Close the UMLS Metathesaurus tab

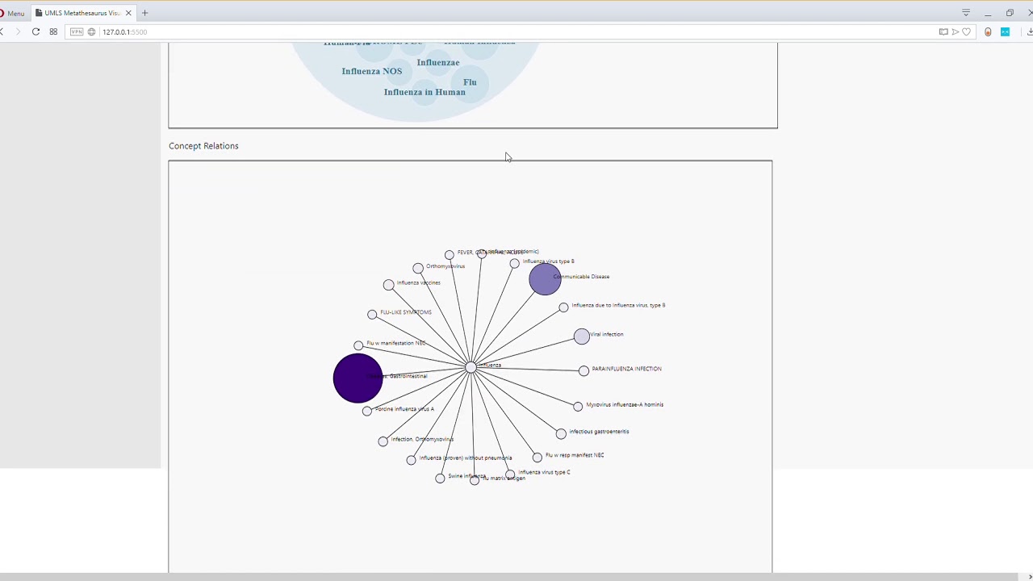coord(128,13)
